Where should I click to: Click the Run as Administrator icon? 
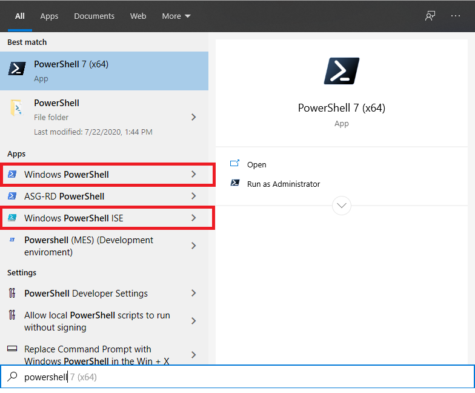235,183
